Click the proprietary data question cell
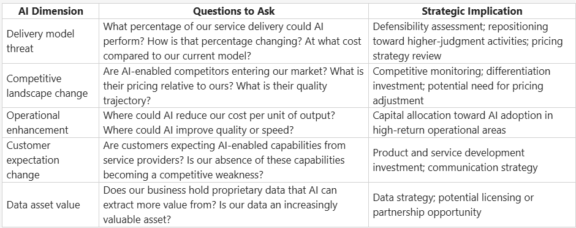 (233, 205)
